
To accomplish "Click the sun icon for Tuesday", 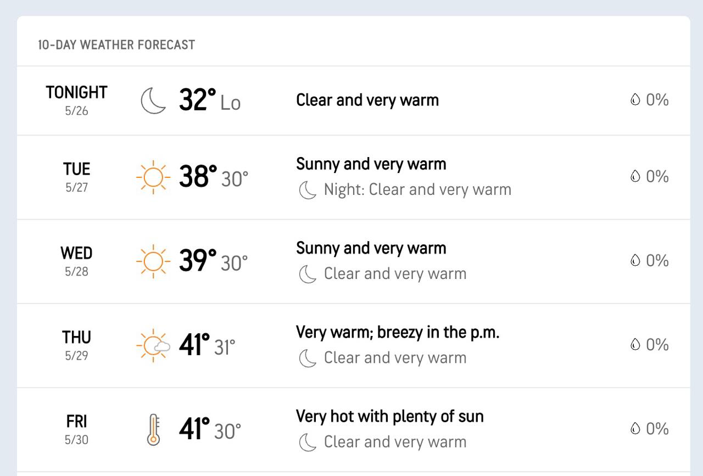I will coord(153,177).
